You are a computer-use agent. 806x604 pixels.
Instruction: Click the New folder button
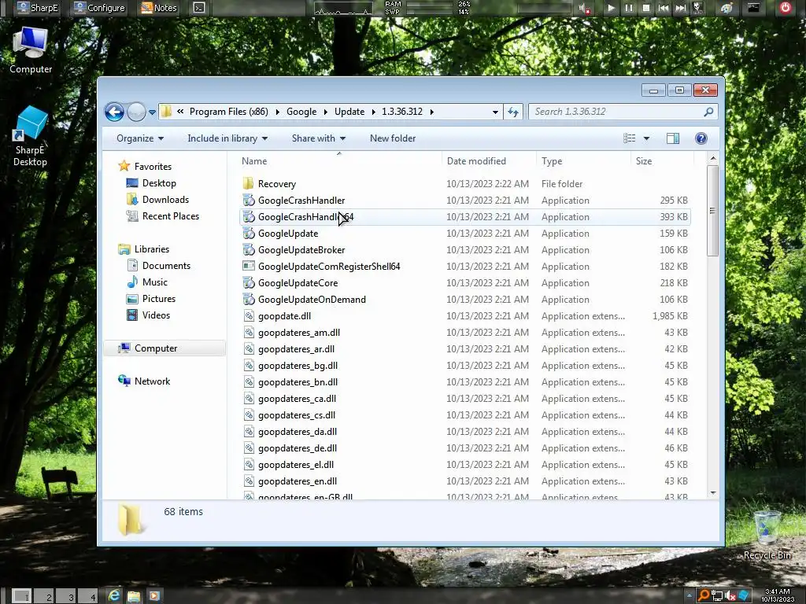(393, 138)
